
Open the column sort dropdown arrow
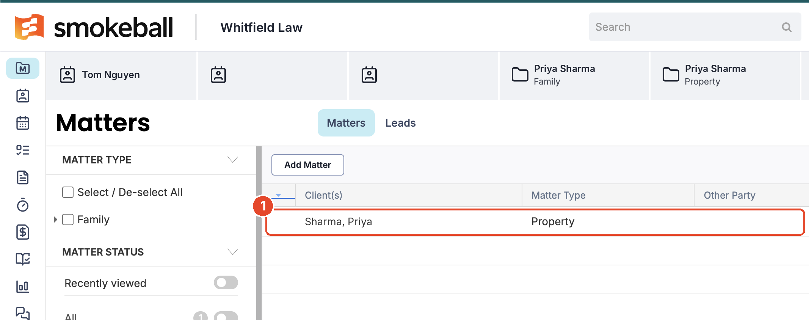278,195
